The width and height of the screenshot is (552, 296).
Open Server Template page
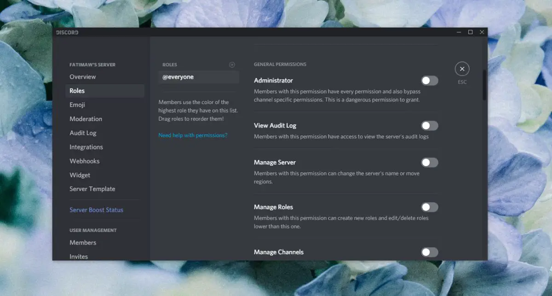pyautogui.click(x=105, y=189)
